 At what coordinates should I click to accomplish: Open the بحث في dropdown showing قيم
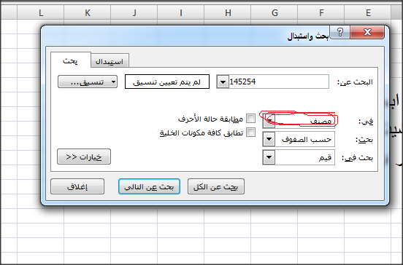coord(299,157)
